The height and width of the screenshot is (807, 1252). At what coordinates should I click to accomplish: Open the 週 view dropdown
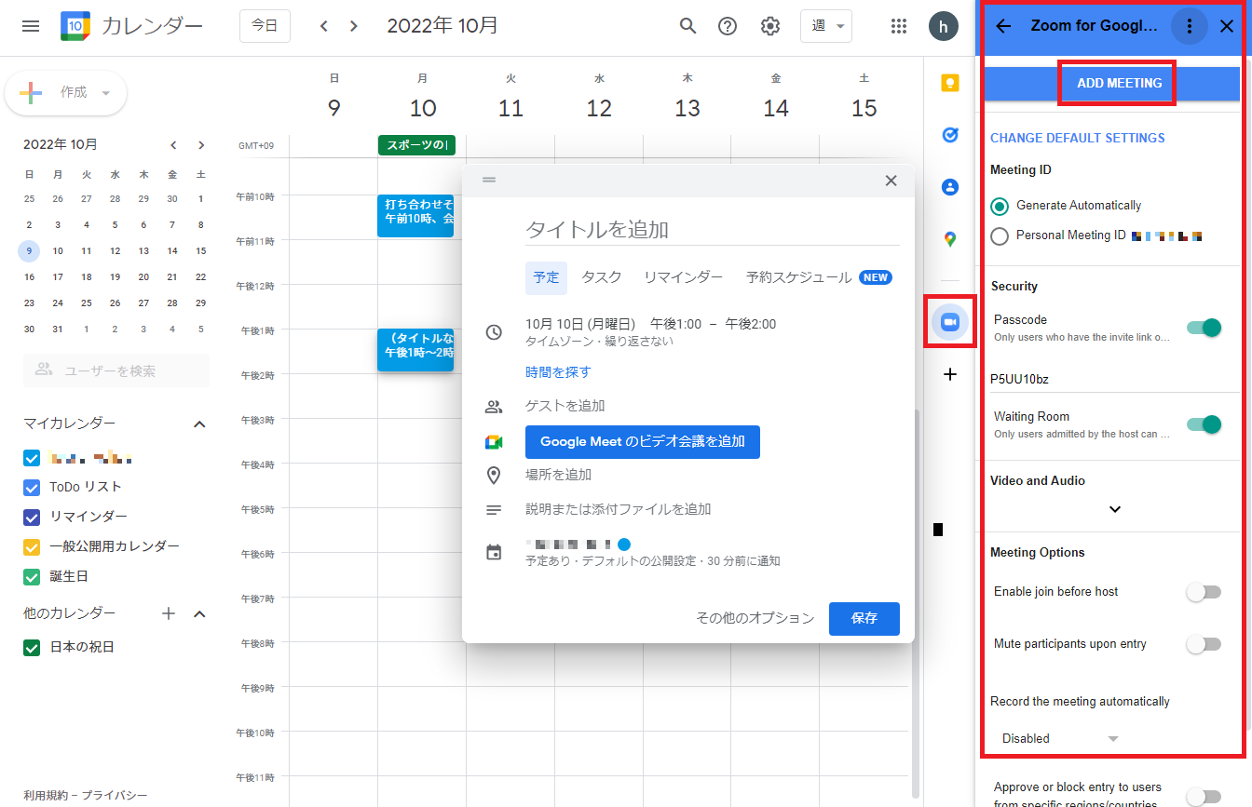pyautogui.click(x=825, y=26)
